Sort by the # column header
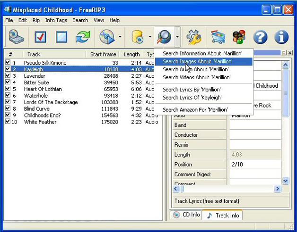The image size is (297, 232). 14,54
